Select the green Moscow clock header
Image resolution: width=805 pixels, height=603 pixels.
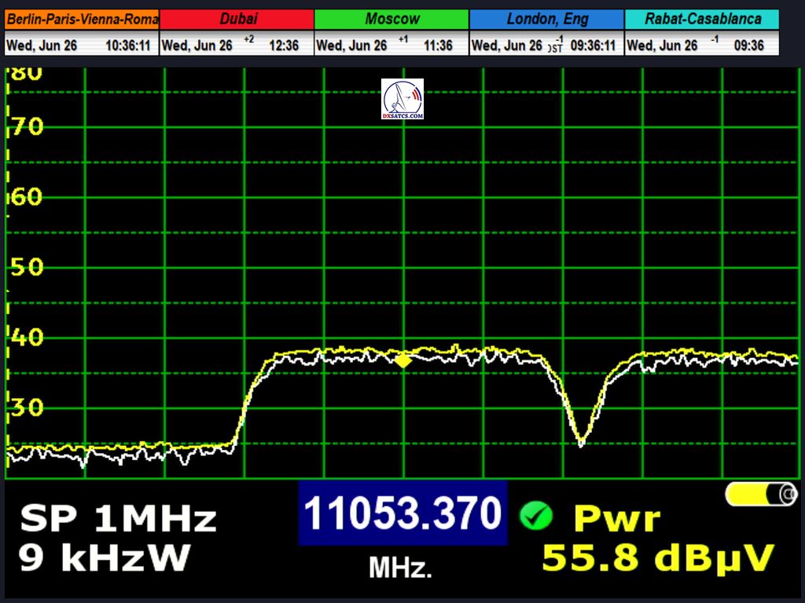tap(391, 19)
